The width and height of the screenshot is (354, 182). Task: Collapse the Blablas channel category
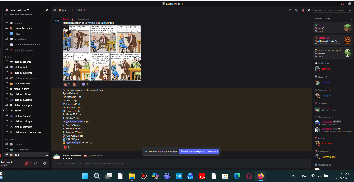click(10, 57)
